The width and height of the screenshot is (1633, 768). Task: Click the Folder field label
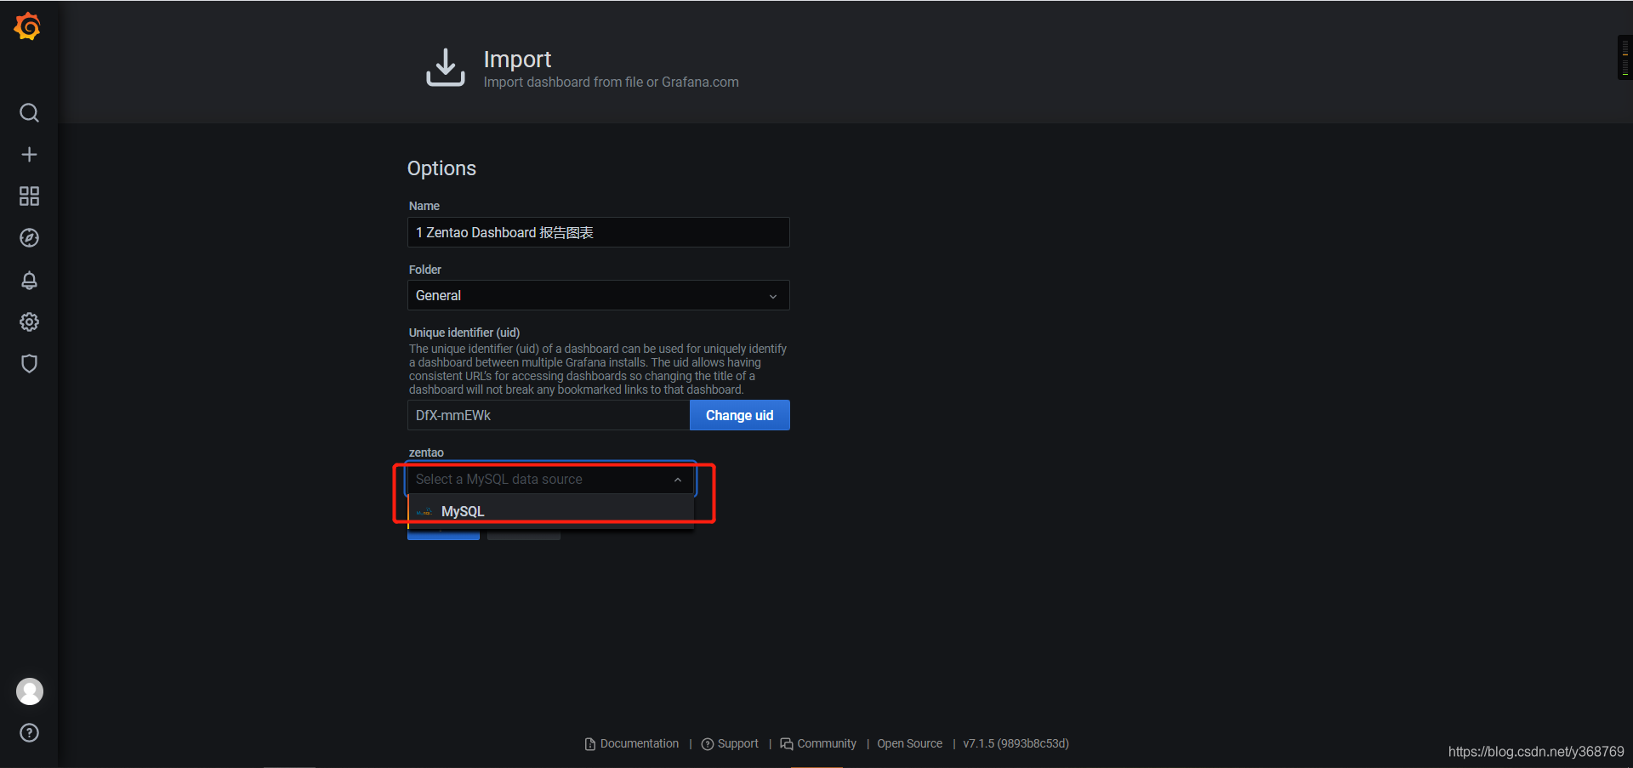pyautogui.click(x=425, y=270)
